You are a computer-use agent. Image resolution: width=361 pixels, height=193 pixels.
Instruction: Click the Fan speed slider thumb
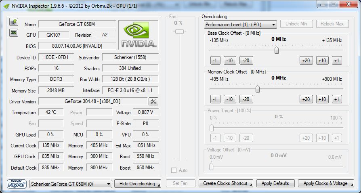pos(179,31)
